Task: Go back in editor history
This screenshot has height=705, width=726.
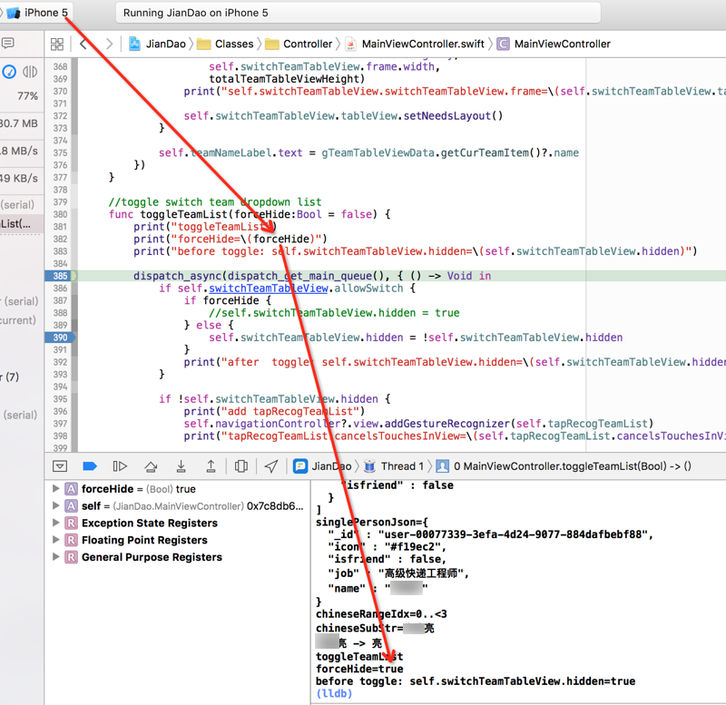Action: (x=83, y=44)
